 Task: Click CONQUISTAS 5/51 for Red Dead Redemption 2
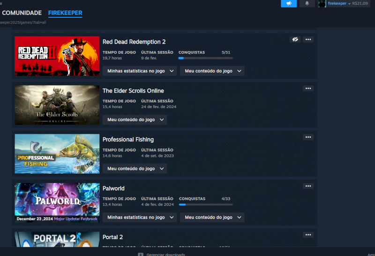click(204, 52)
